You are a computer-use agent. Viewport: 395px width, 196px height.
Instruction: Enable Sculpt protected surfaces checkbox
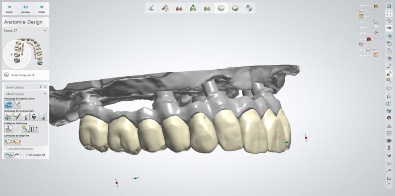6,148
